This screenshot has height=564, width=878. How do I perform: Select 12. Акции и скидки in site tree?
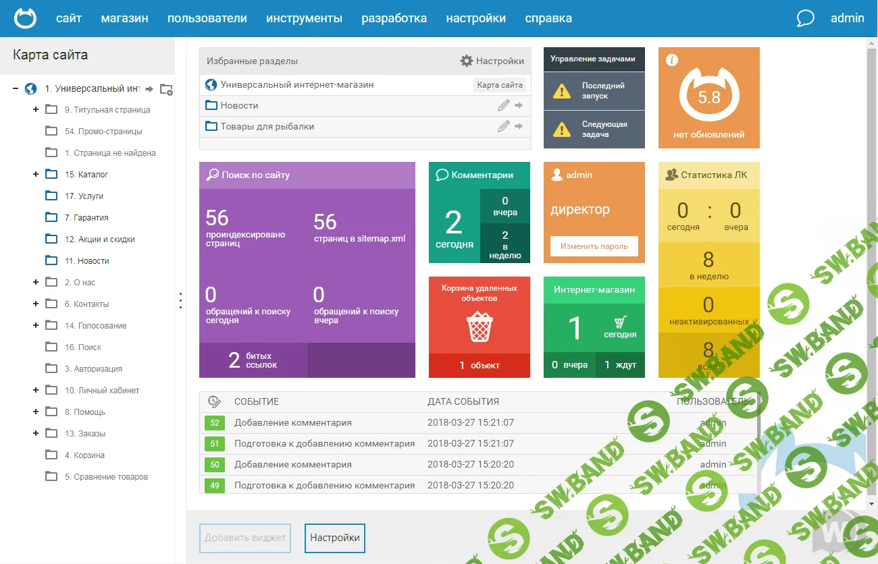click(x=99, y=239)
